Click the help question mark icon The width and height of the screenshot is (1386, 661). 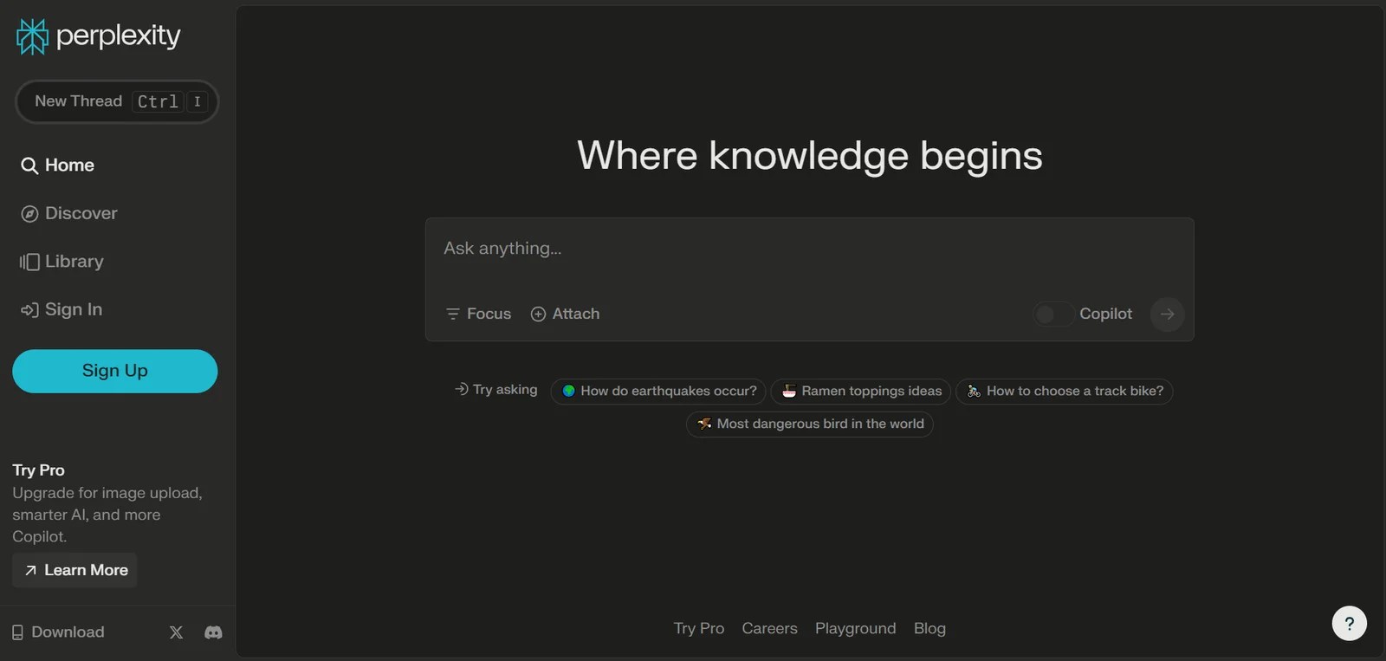pos(1349,623)
